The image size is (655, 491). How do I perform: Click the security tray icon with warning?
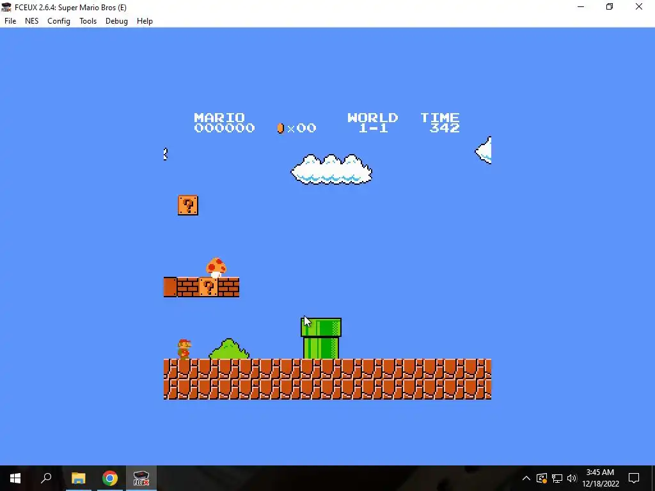click(x=542, y=478)
